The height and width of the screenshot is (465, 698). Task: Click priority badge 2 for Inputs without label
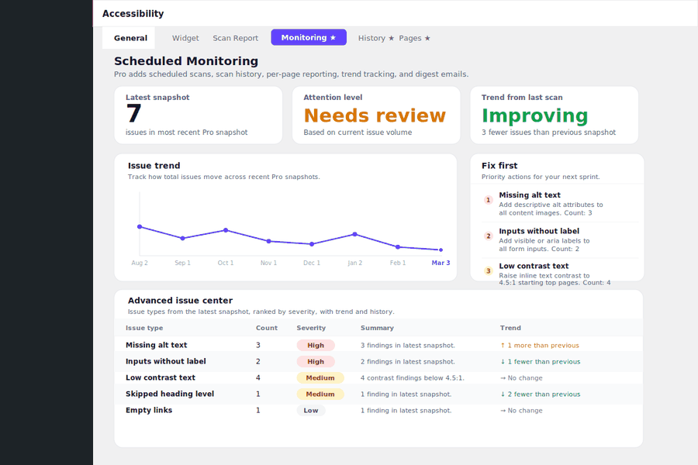click(489, 236)
